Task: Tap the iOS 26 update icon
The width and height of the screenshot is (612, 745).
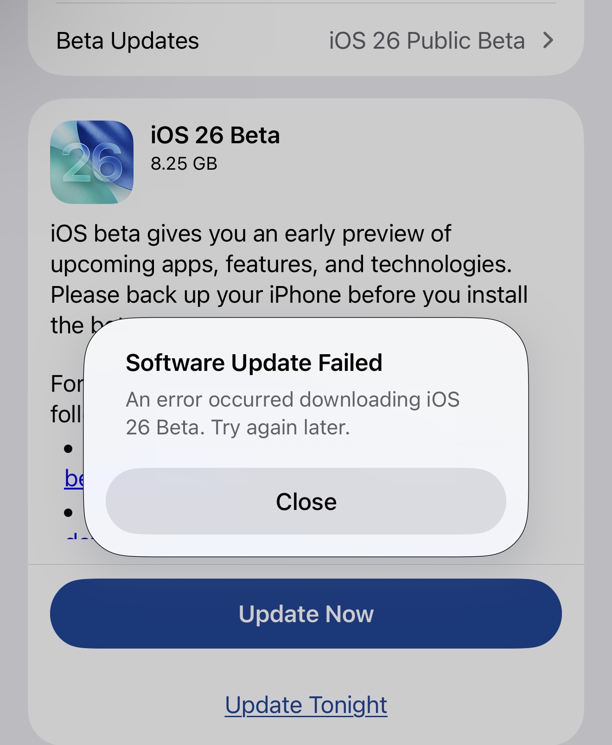Action: coord(92,162)
